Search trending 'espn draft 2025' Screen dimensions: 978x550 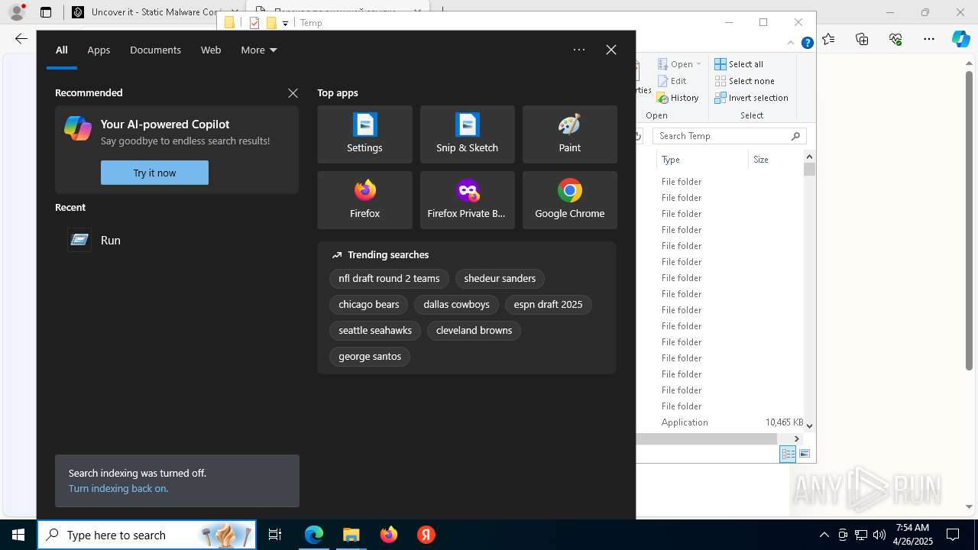click(548, 305)
